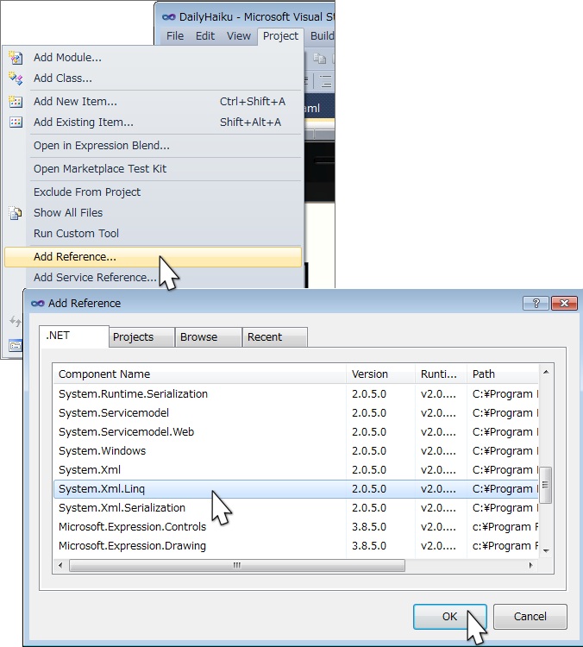583x647 pixels.
Task: Click the vertical scrollbar down arrow
Action: (546, 551)
